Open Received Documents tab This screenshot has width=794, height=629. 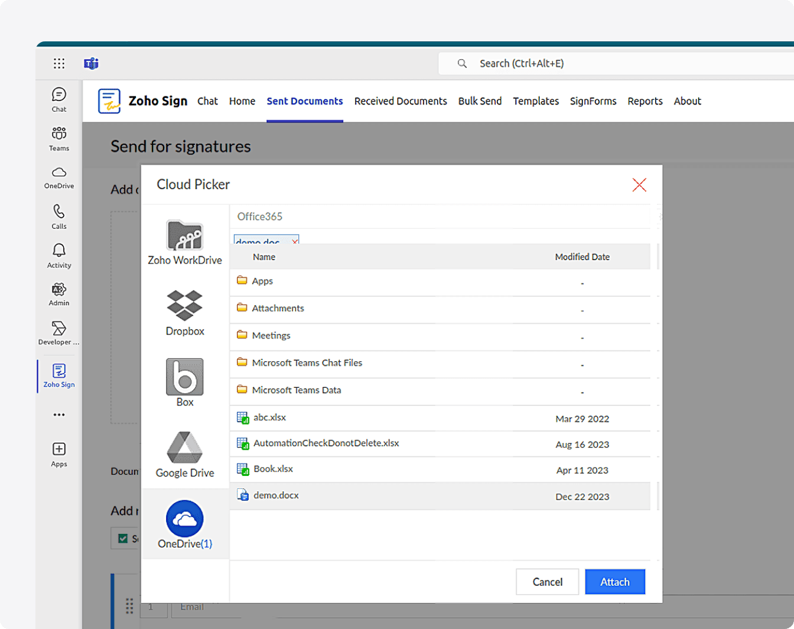[401, 101]
